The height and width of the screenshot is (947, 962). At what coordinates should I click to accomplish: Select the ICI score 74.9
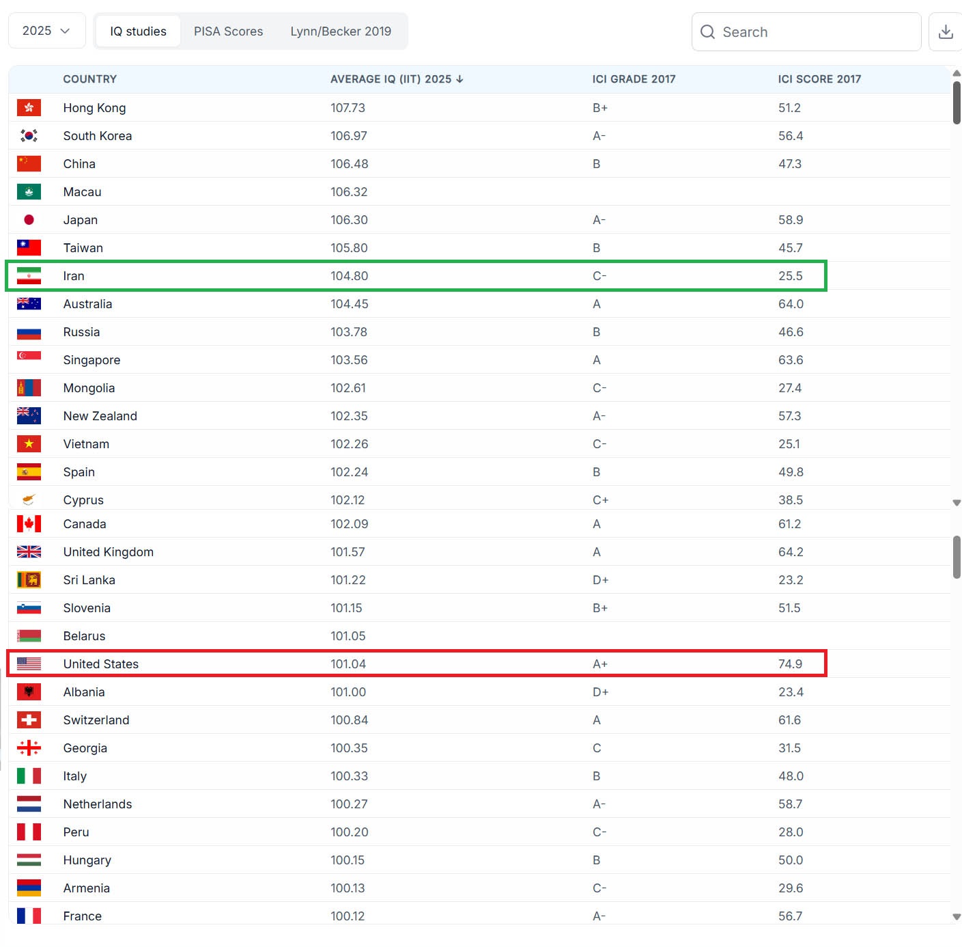(x=791, y=664)
